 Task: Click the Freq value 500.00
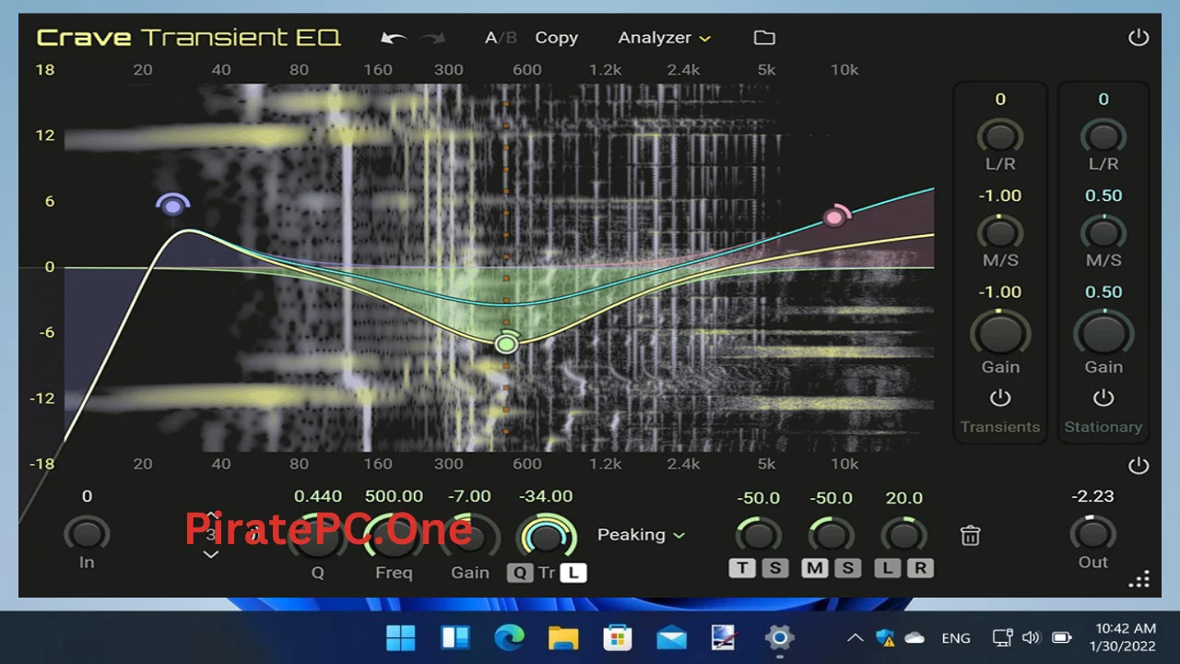point(394,496)
